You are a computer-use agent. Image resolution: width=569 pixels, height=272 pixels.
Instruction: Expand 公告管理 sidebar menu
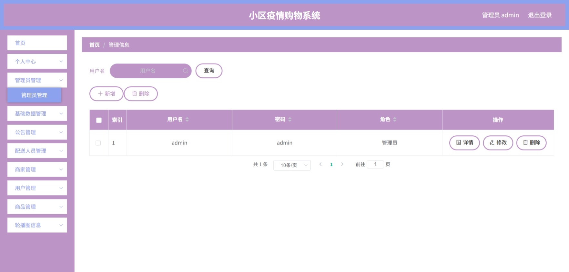pos(37,132)
